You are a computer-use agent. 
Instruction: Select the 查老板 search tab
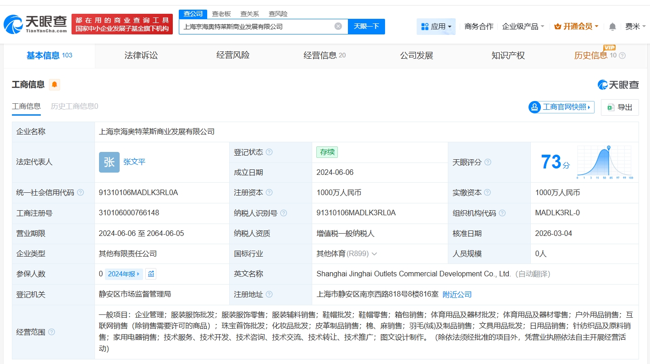tap(221, 14)
